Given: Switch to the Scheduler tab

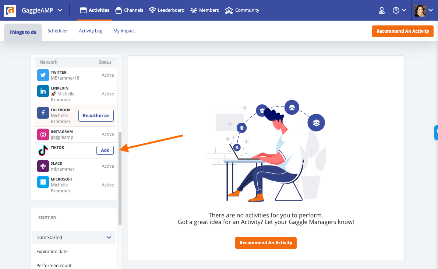Looking at the screenshot, I should pyautogui.click(x=57, y=31).
